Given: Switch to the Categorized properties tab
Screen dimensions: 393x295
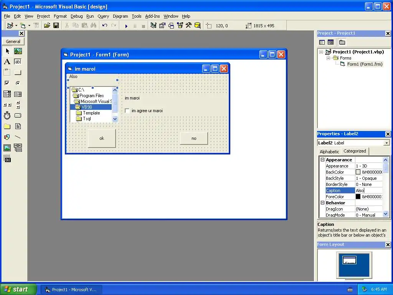Looking at the screenshot, I should point(355,151).
